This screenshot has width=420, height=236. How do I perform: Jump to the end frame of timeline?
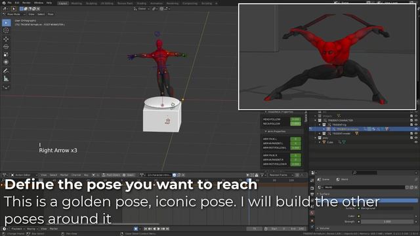pyautogui.click(x=167, y=229)
